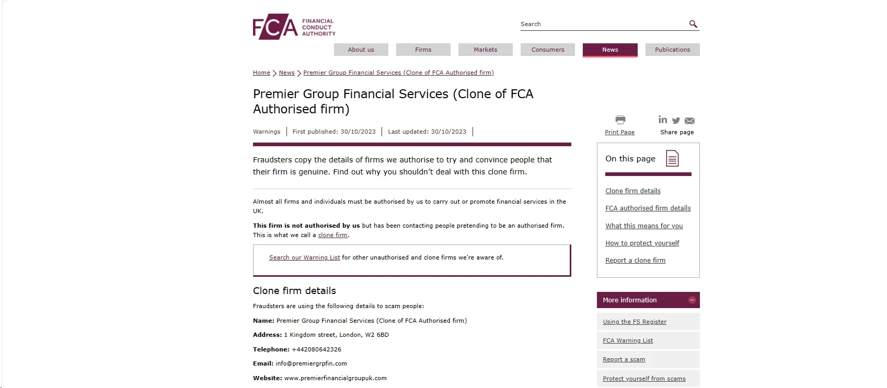Open the Firms menu

coord(423,50)
